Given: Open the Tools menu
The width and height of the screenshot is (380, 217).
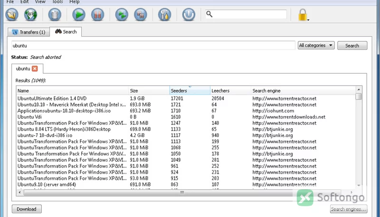Looking at the screenshot, I should point(57,2).
